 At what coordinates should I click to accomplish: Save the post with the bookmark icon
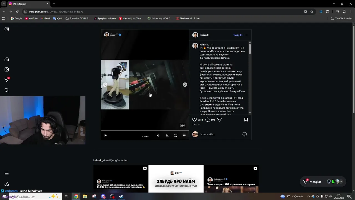246,120
